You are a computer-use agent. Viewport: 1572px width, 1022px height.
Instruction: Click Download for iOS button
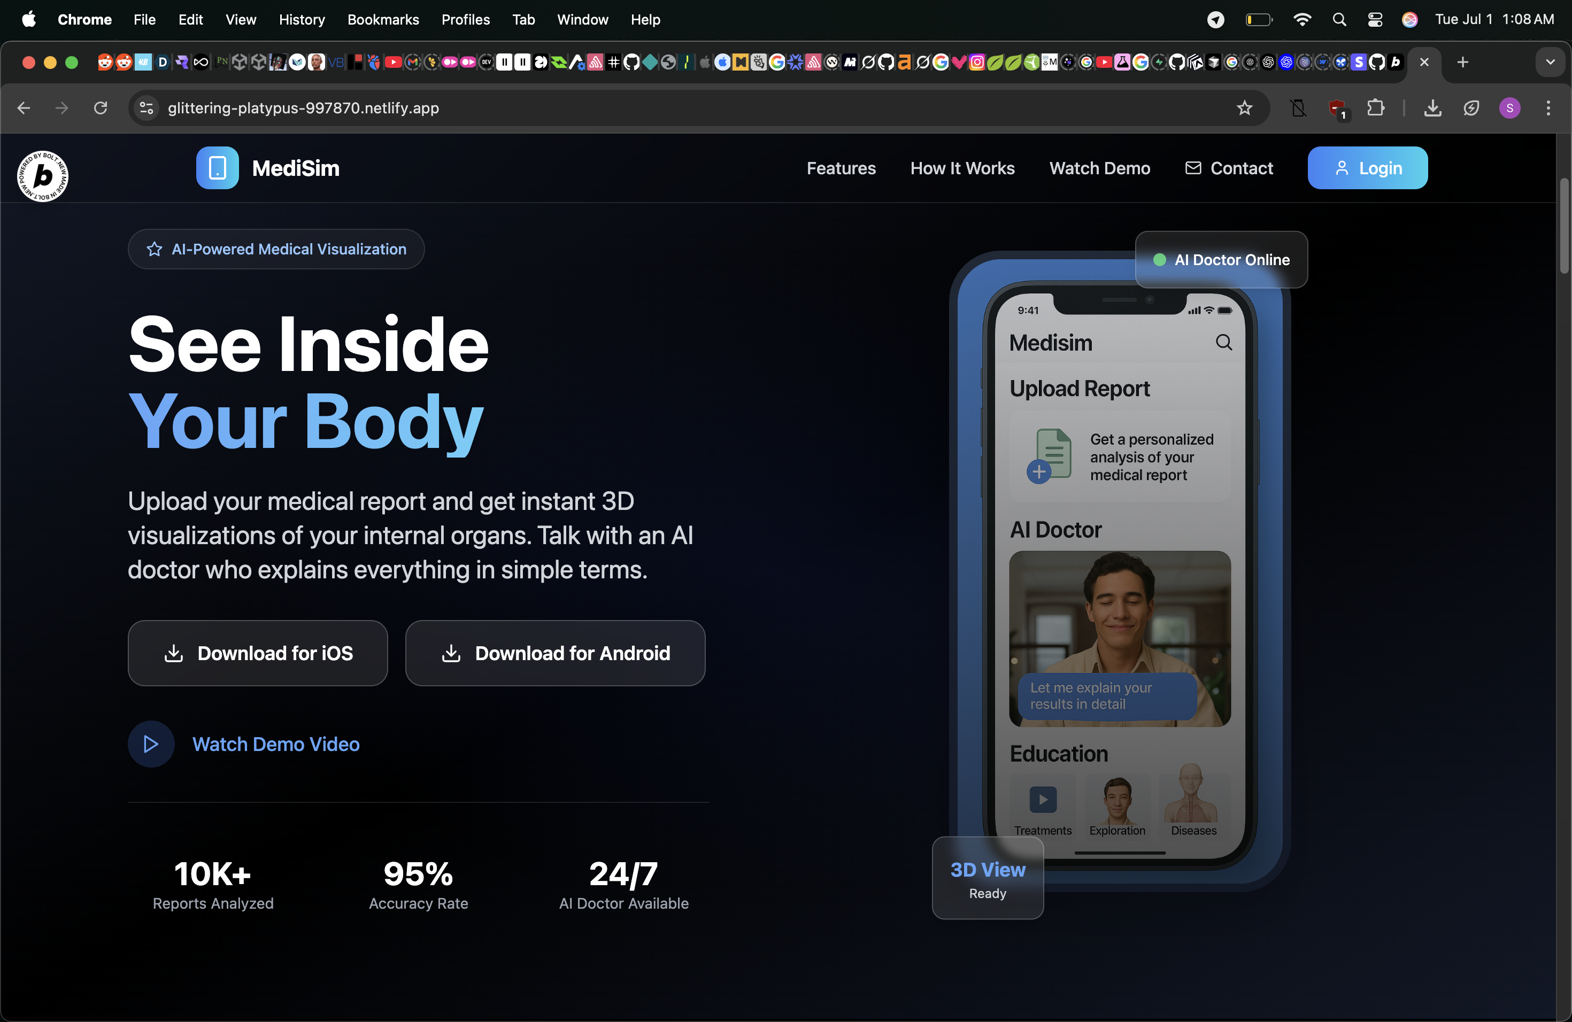coord(258,652)
